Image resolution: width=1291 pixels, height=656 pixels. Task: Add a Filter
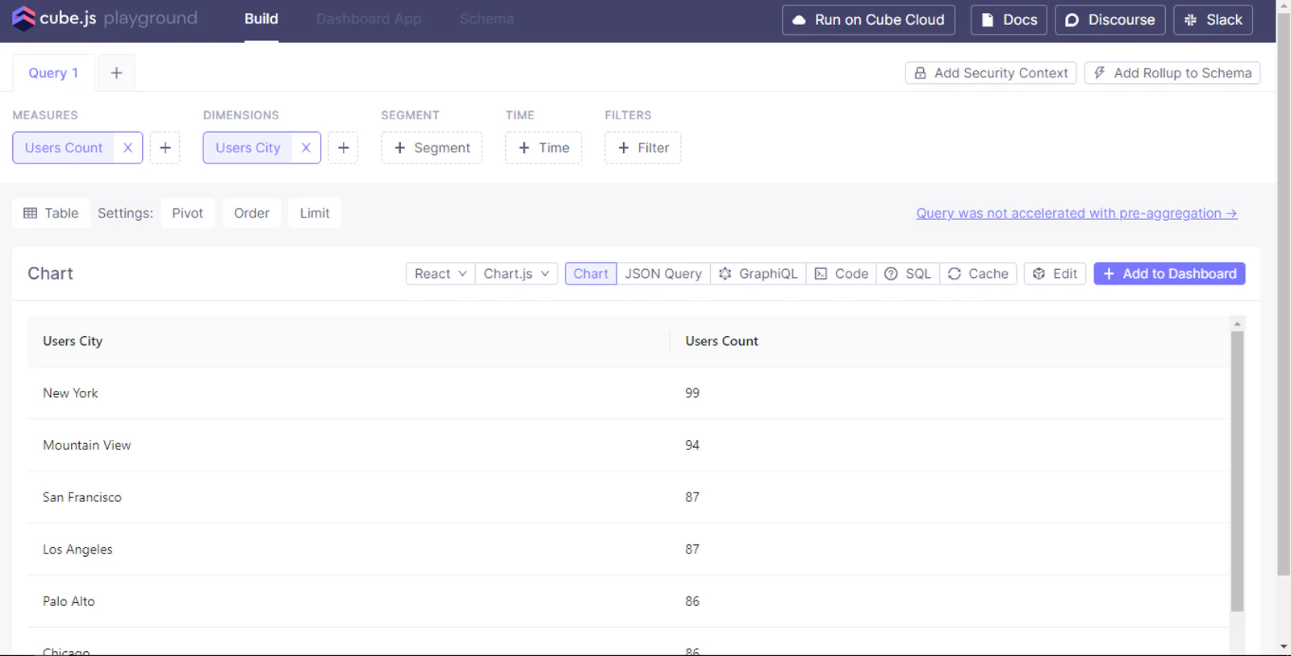coord(643,147)
